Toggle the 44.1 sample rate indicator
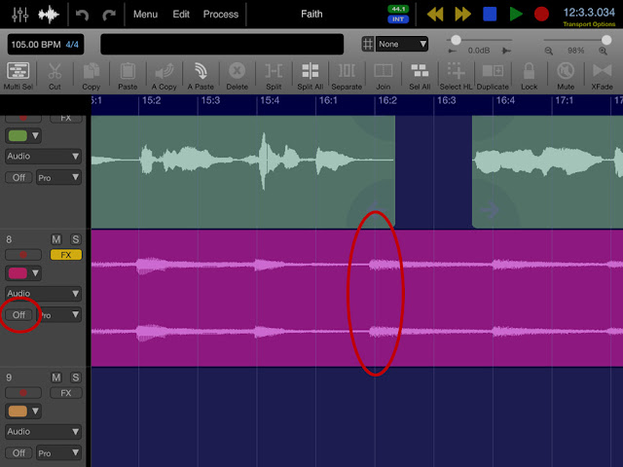Viewport: 623px width, 467px height. [398, 9]
